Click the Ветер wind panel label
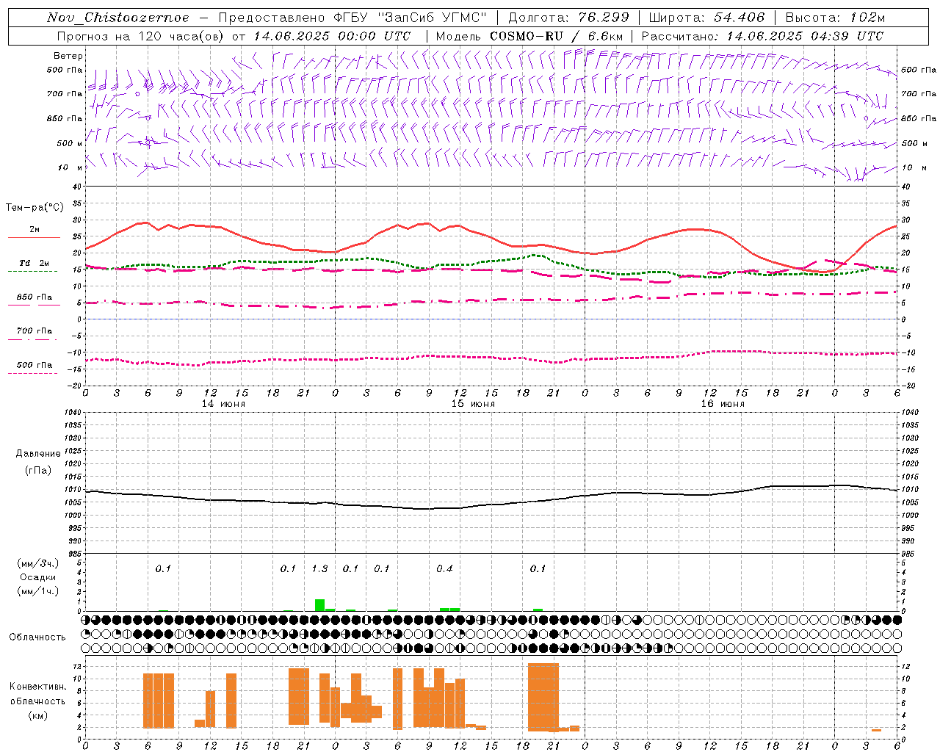Viewport: 940px width, 752px height. [68, 56]
